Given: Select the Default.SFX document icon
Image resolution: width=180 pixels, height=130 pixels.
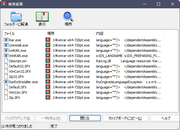Looking at the screenshot, I should 6,87.
